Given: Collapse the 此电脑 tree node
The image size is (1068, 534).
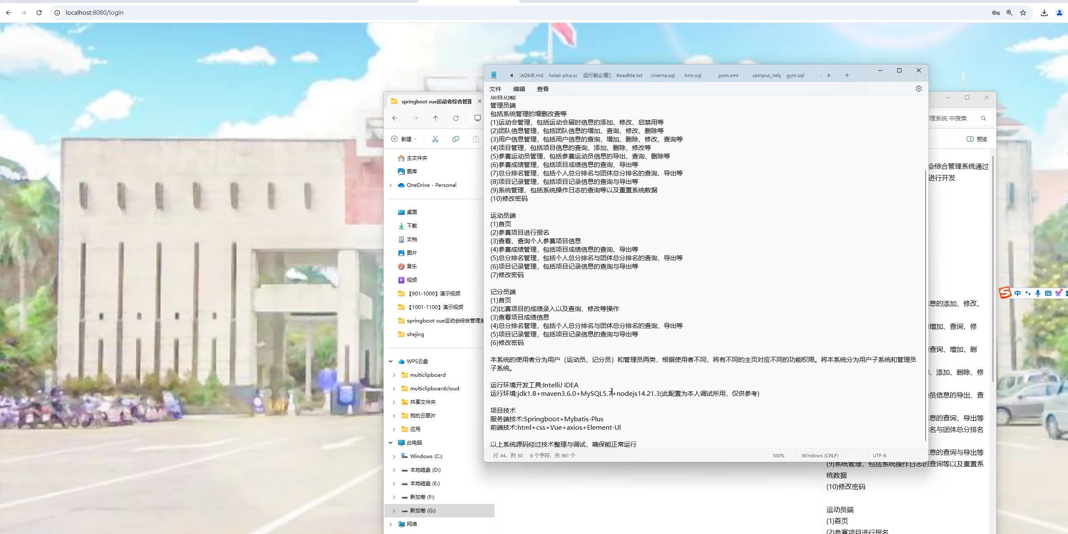Looking at the screenshot, I should pos(391,443).
